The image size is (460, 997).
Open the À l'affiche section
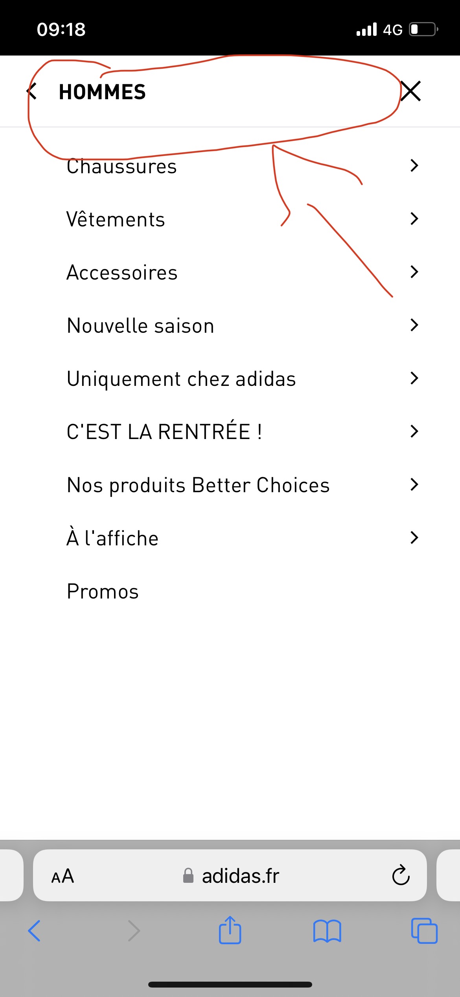(x=112, y=538)
